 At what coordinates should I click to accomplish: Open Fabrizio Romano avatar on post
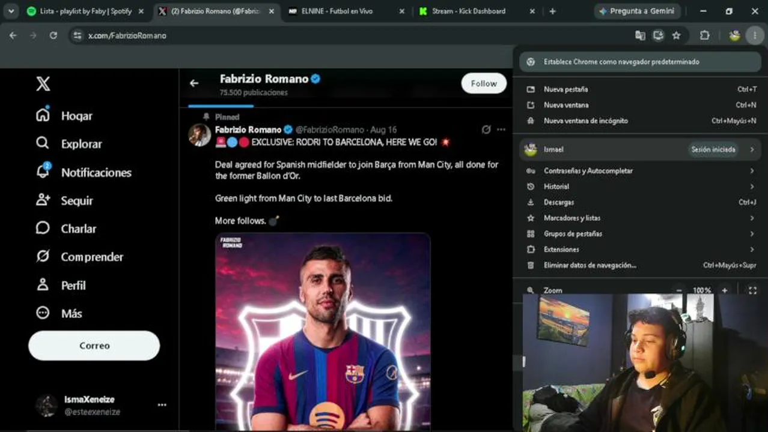click(x=199, y=135)
